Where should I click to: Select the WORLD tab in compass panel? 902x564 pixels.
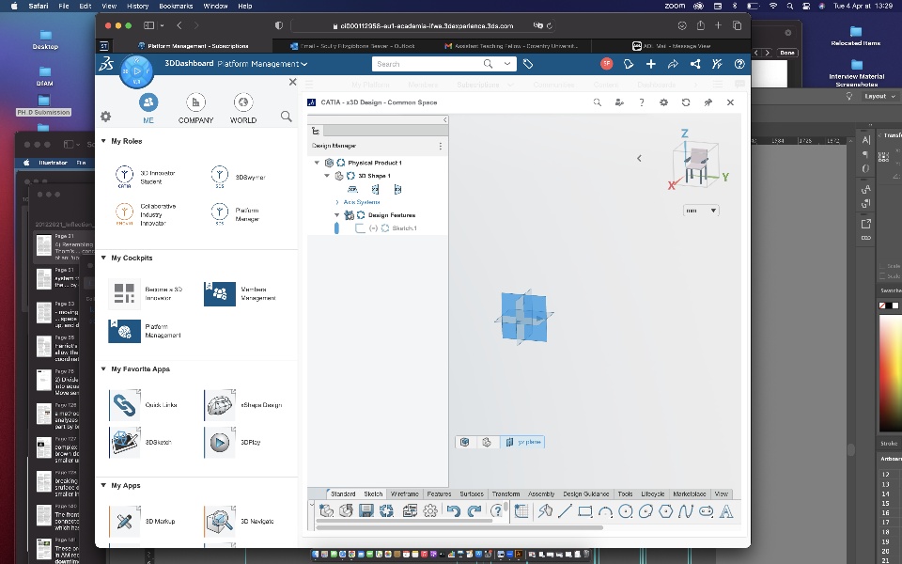243,109
